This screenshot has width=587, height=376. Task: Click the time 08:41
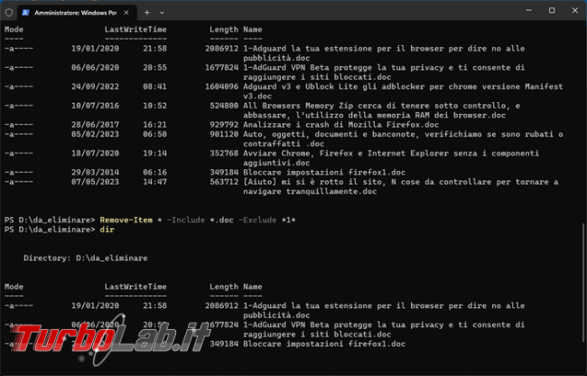(155, 87)
